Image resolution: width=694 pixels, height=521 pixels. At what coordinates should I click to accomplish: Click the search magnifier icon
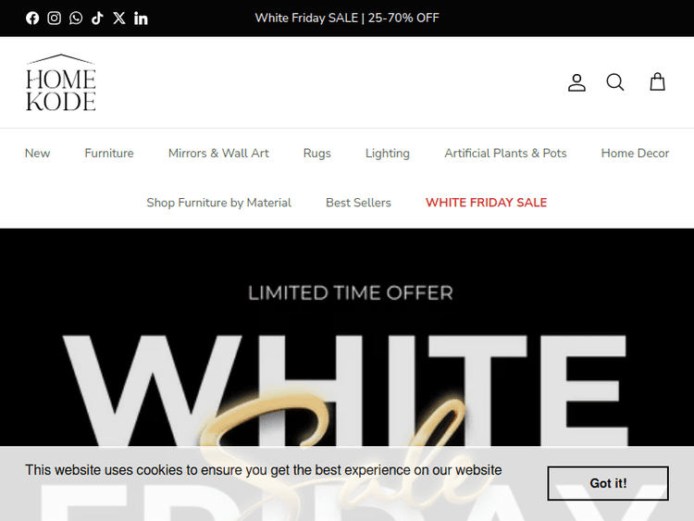point(615,82)
